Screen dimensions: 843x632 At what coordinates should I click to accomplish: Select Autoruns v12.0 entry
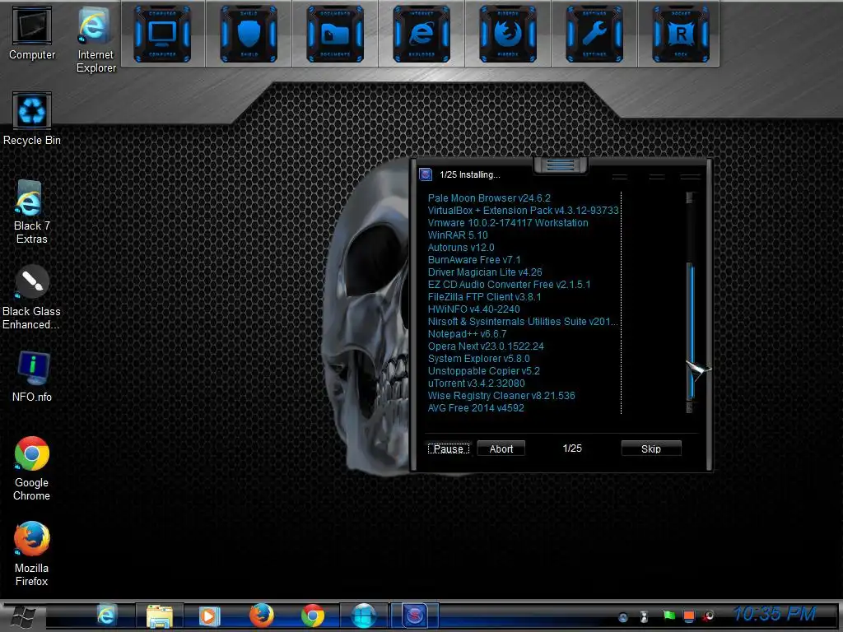click(461, 247)
